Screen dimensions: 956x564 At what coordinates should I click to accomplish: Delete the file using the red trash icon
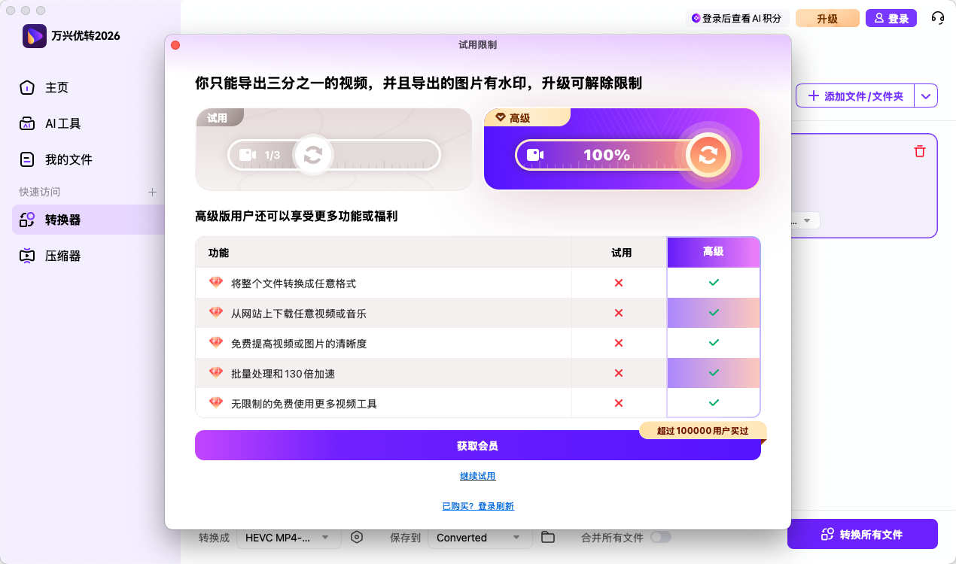[x=919, y=151]
